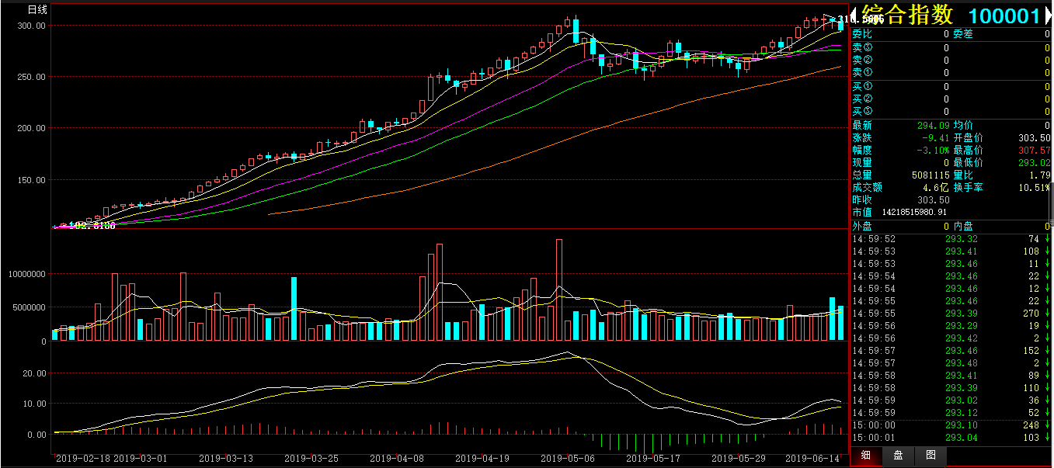Switch to the 细 tab
Viewport: 1054px width, 468px height.
click(865, 456)
